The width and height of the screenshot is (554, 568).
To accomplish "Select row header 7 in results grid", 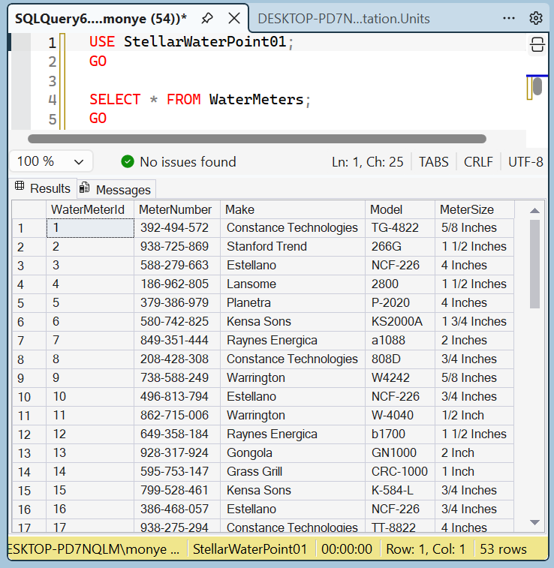I will click(x=29, y=341).
